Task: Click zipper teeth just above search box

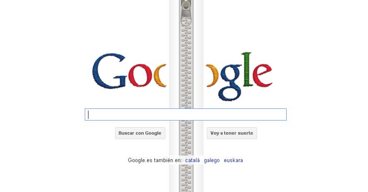Action: pyautogui.click(x=186, y=103)
